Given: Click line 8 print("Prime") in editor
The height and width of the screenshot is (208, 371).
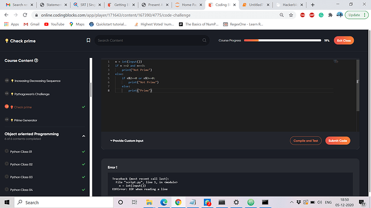Looking at the screenshot, I should (x=140, y=91).
